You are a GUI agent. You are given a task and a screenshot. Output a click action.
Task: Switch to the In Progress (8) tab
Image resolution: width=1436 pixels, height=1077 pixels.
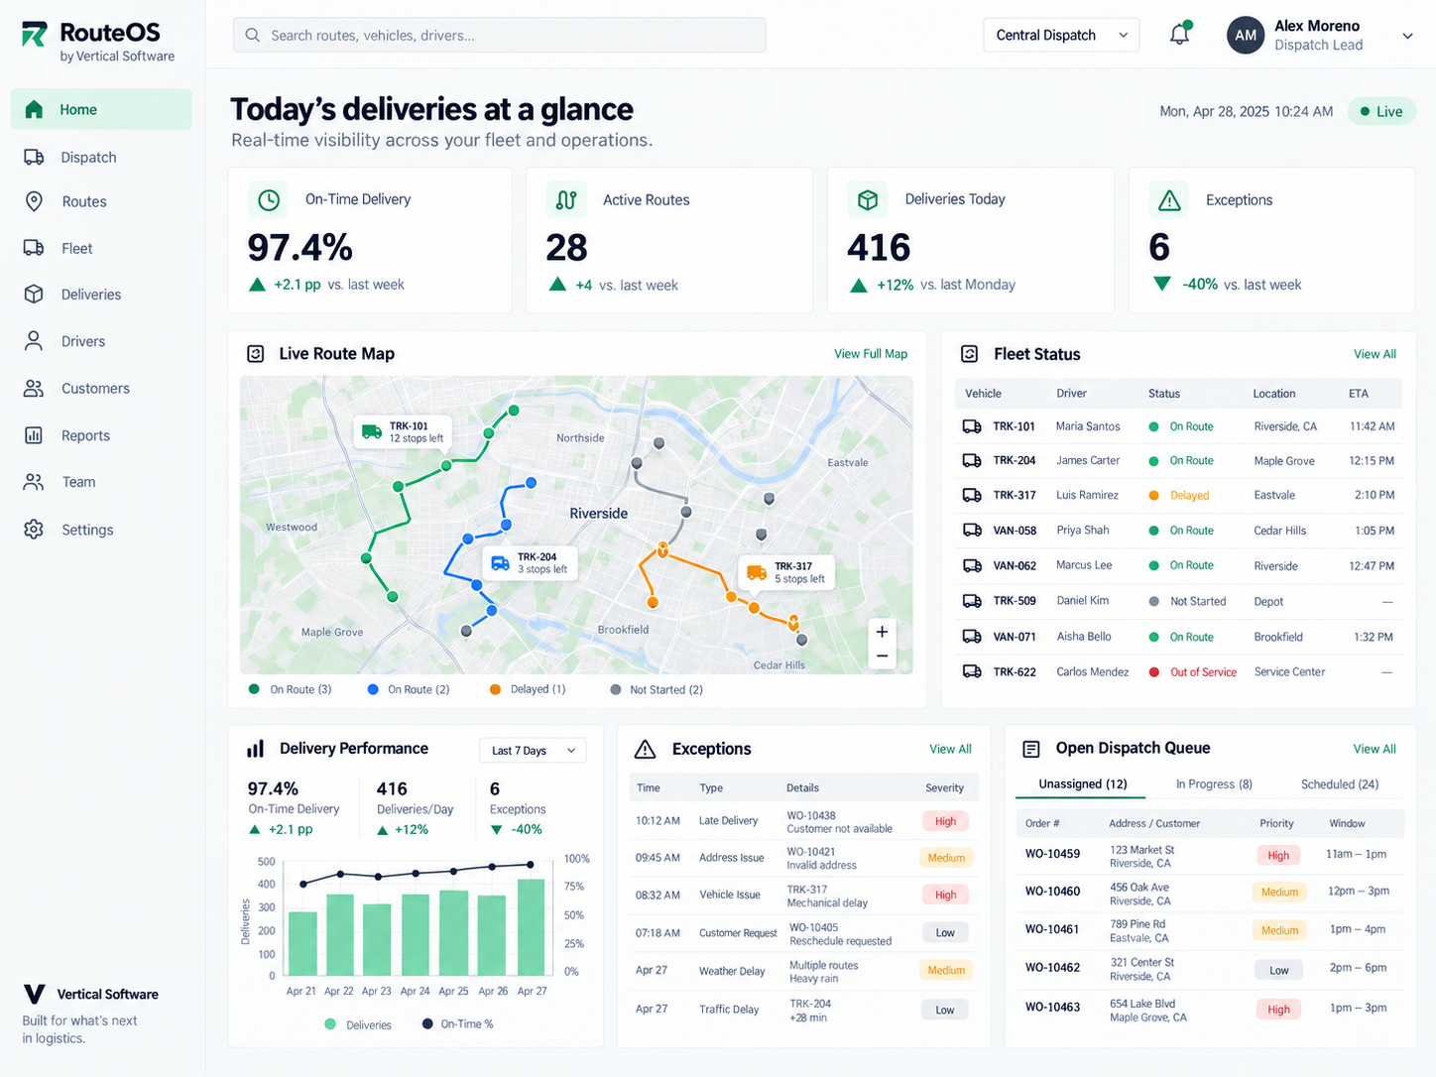[x=1214, y=783]
